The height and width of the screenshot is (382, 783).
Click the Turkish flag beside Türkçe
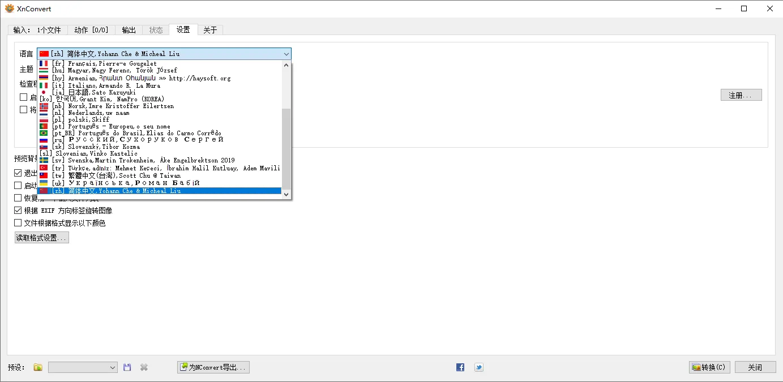[44, 168]
